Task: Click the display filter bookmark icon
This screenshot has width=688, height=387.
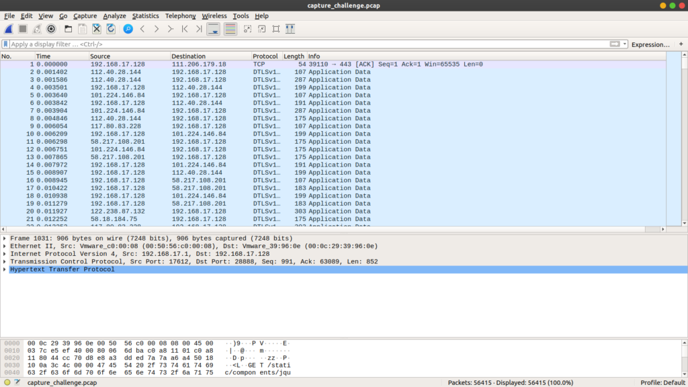Action: 6,44
